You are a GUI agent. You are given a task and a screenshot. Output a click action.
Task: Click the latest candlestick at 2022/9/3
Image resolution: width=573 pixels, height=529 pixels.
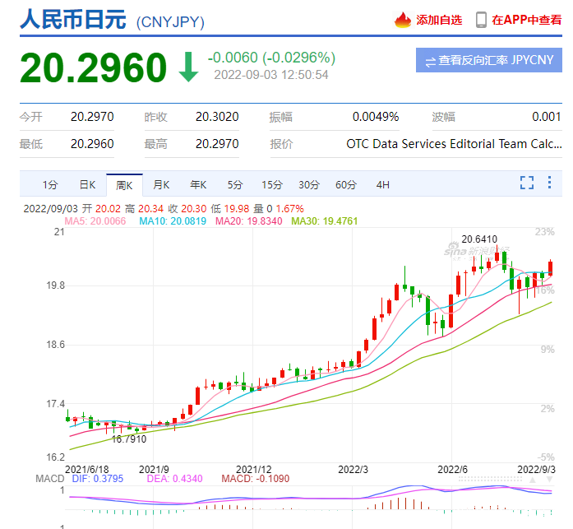[550, 268]
